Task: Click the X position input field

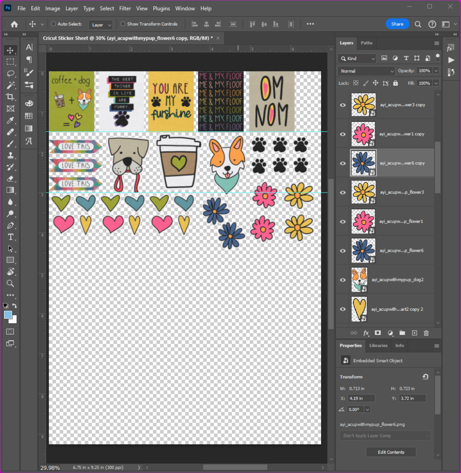Action: point(362,398)
